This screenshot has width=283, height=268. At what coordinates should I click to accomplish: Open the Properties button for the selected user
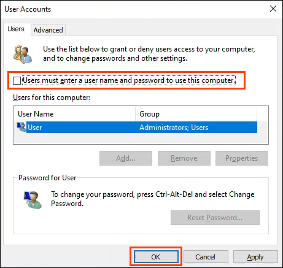(242, 158)
